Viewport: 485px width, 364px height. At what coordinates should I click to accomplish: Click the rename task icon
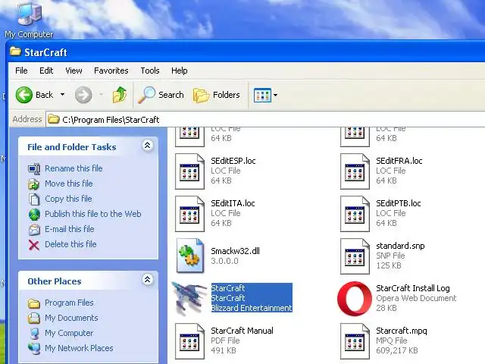pos(34,168)
